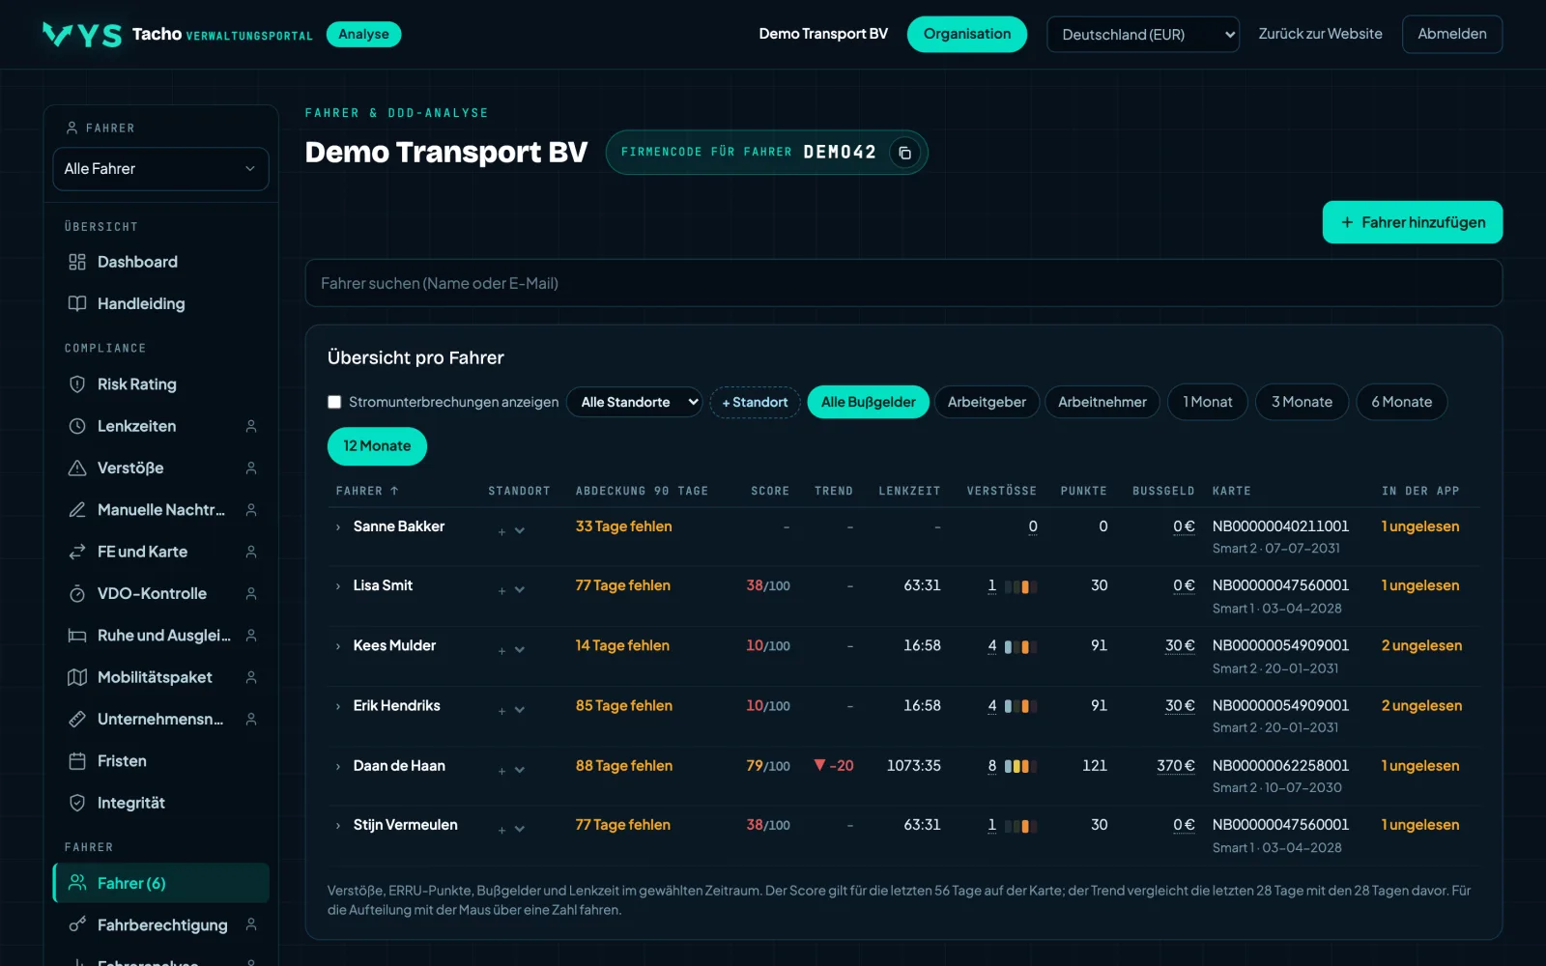Add a location with + Standort
Viewport: 1546px width, 966px height.
point(755,402)
